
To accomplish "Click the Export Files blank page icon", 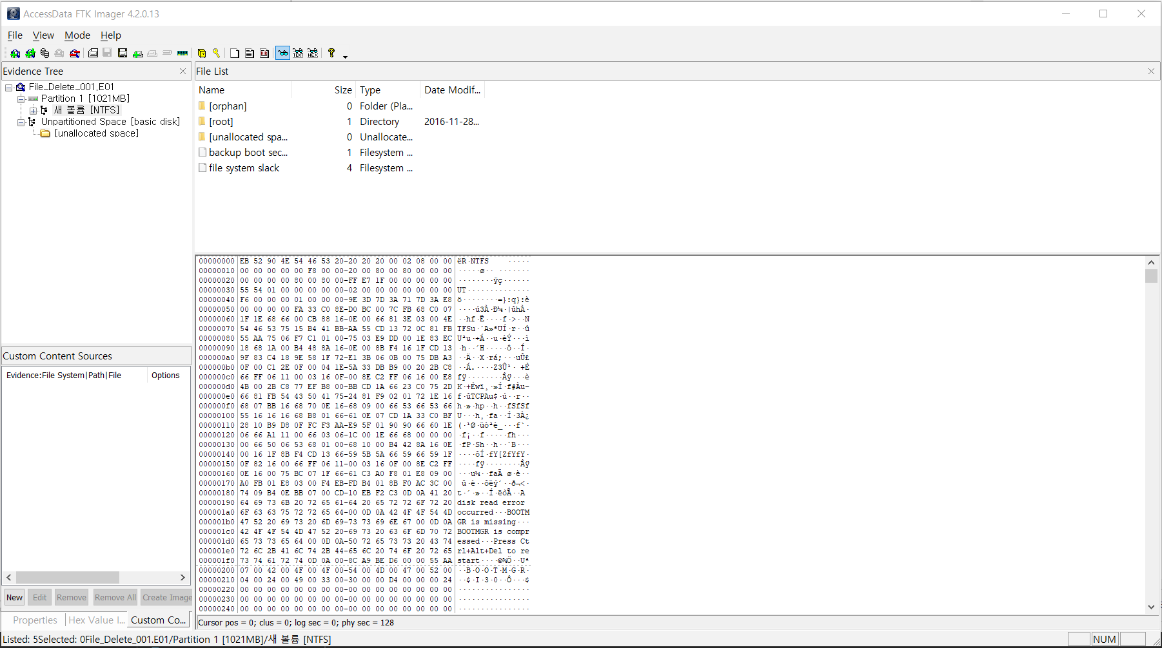I will (235, 53).
